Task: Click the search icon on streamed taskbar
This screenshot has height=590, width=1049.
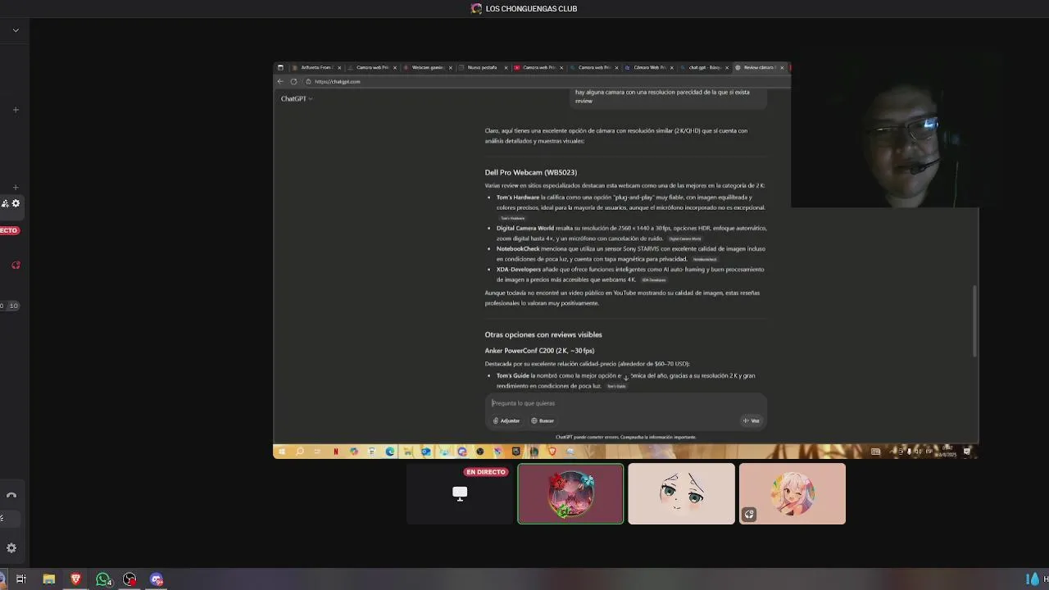Action: click(300, 452)
